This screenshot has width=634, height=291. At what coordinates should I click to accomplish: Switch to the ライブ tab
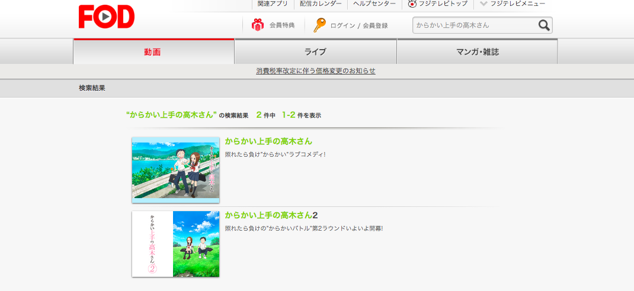point(315,51)
